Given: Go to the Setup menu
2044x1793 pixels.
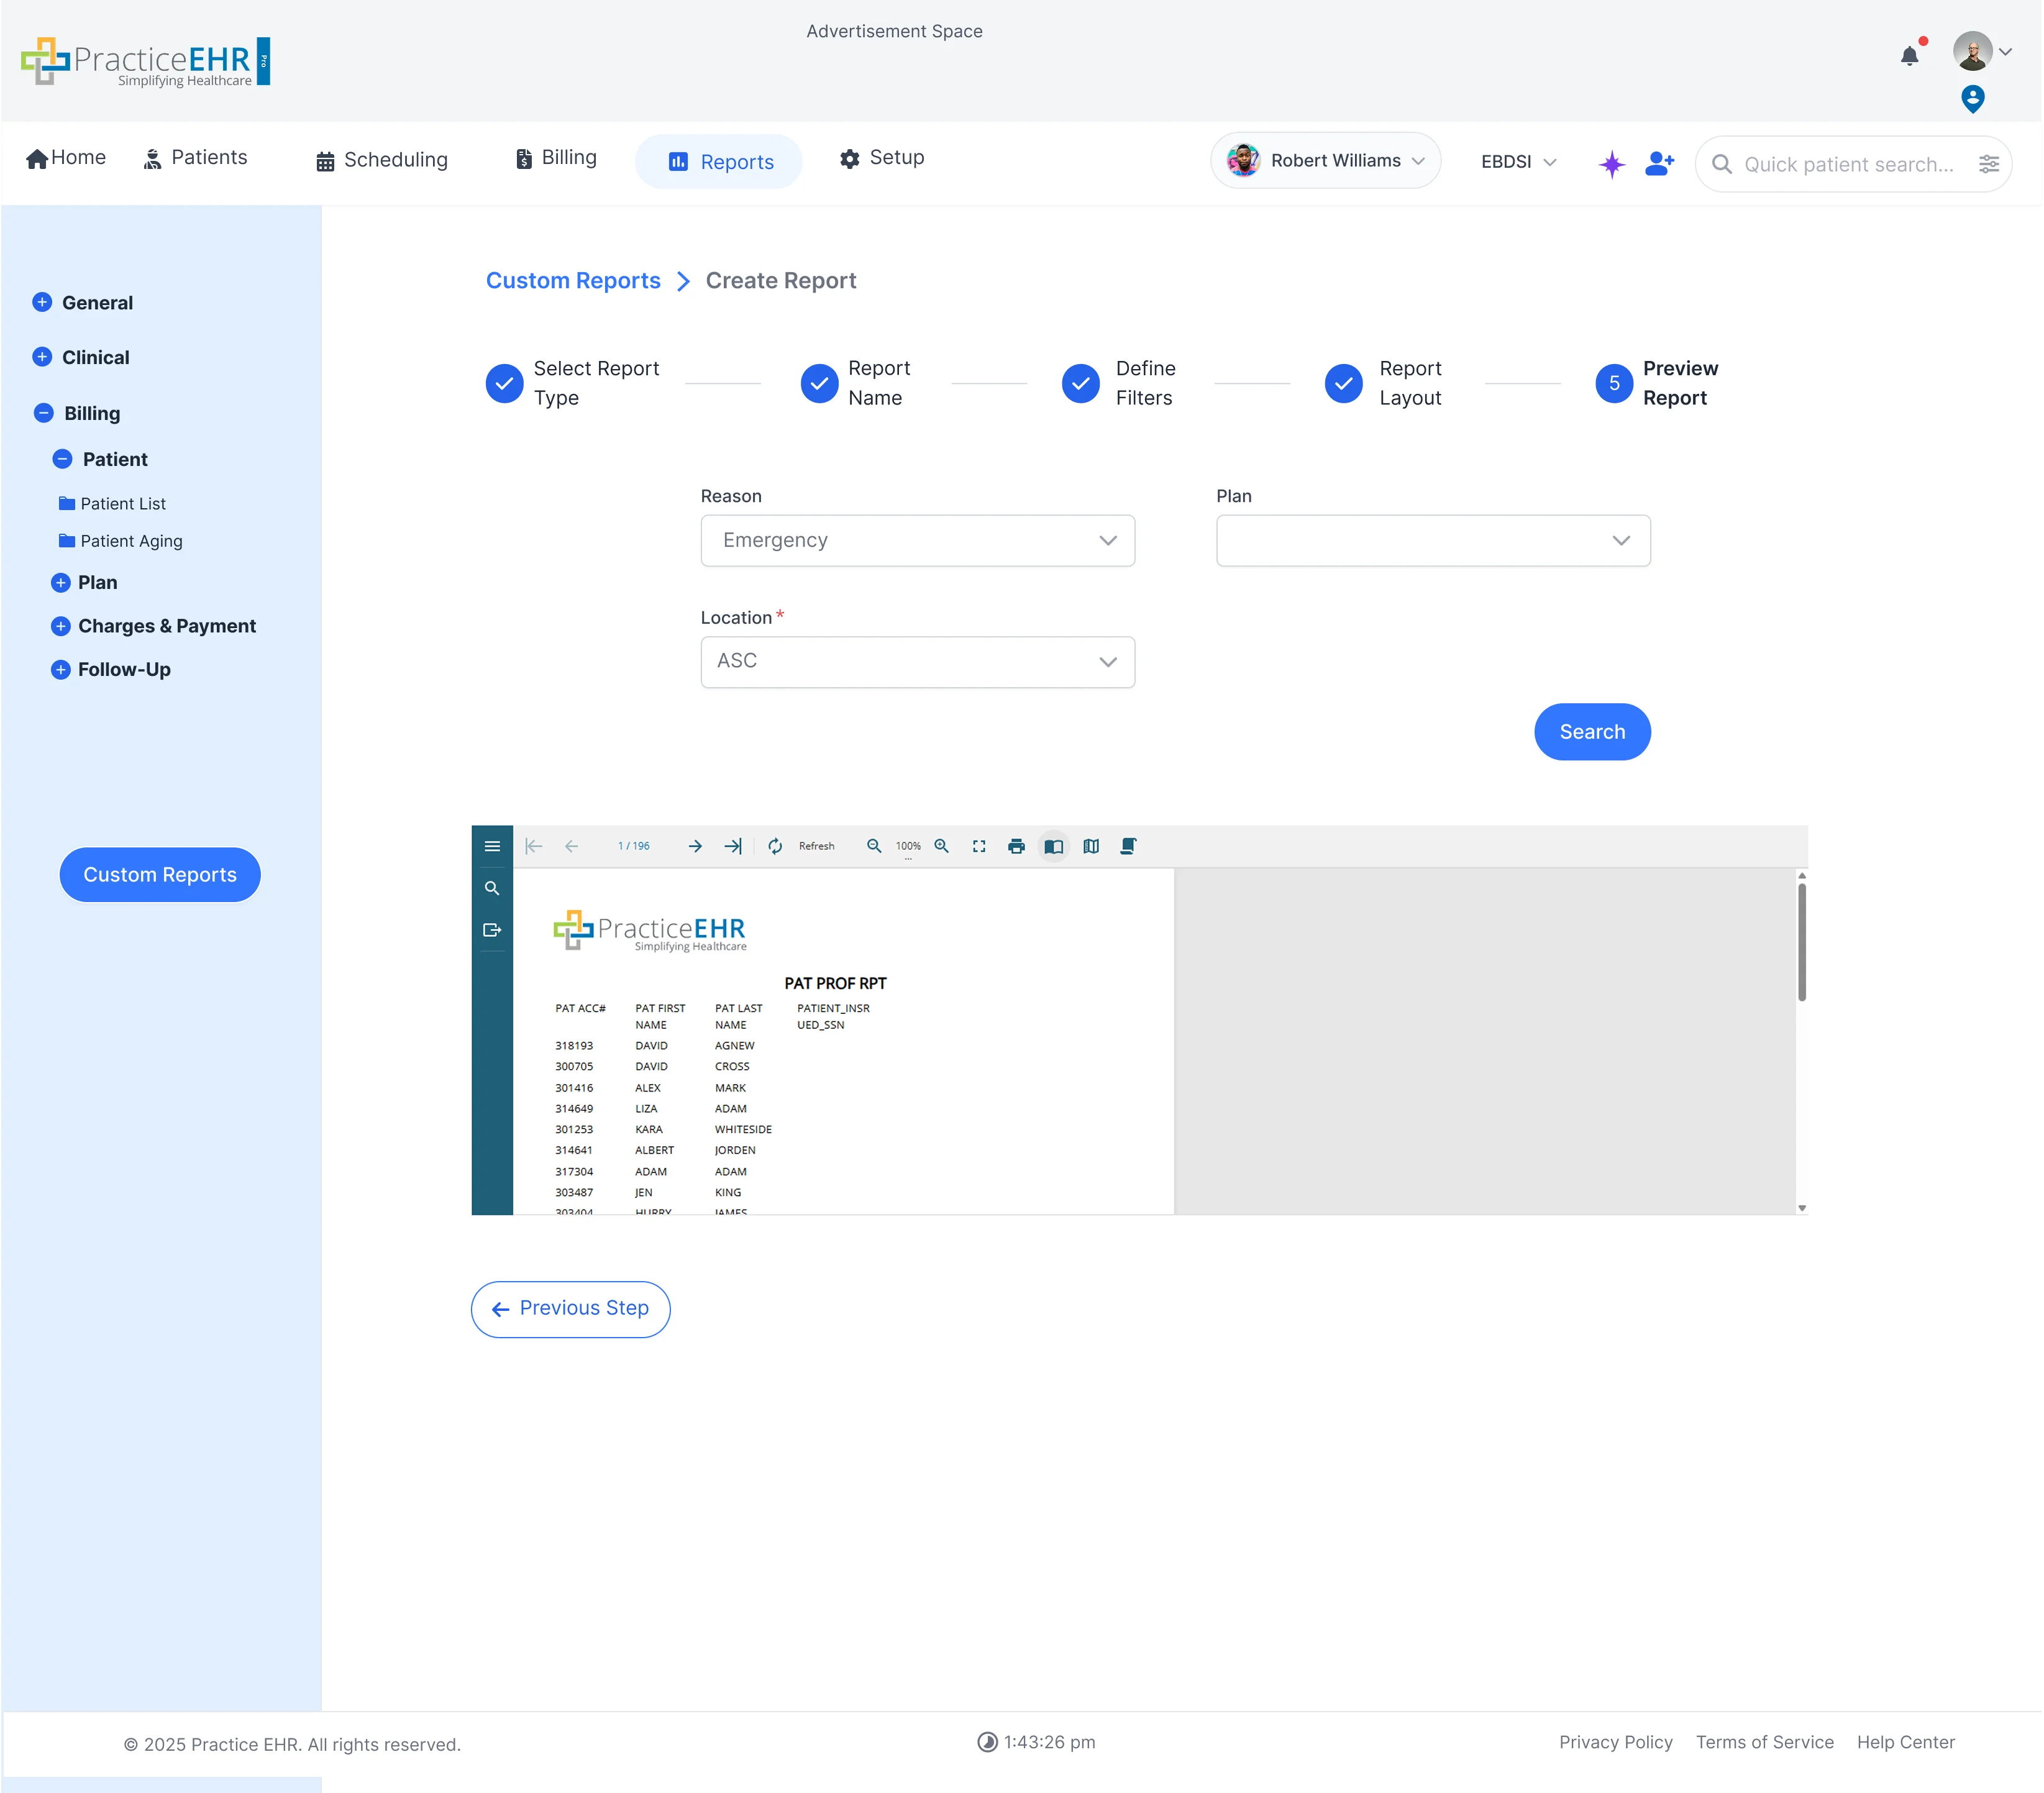Looking at the screenshot, I should click(x=882, y=158).
